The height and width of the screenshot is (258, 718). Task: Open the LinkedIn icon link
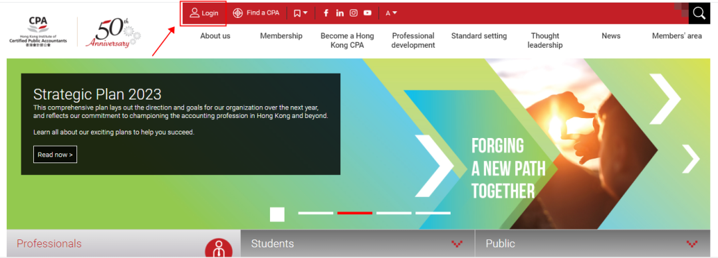pos(340,13)
